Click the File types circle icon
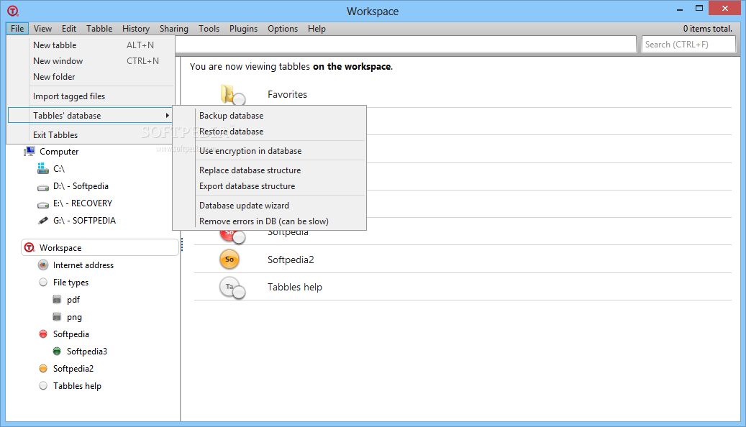Image resolution: width=746 pixels, height=427 pixels. (43, 282)
